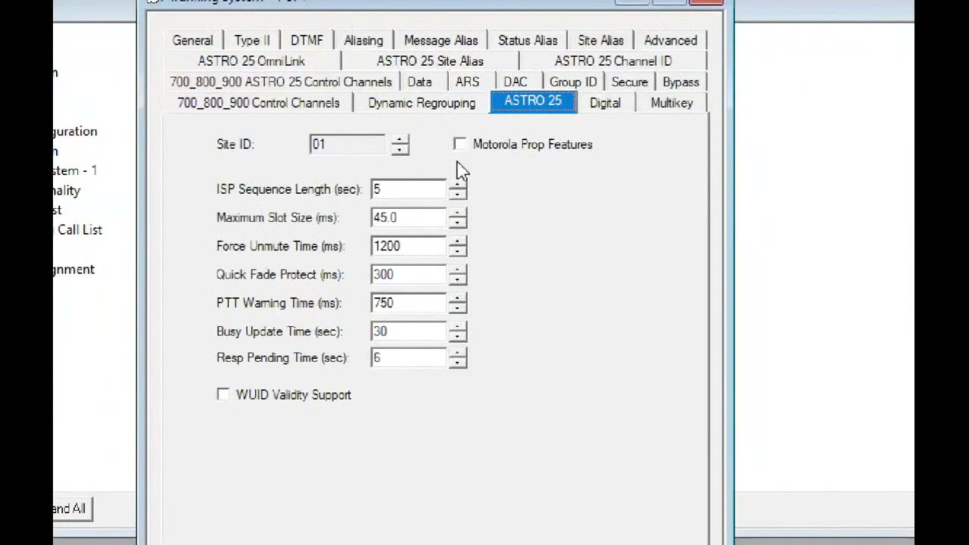Select the Secure tab

[630, 82]
